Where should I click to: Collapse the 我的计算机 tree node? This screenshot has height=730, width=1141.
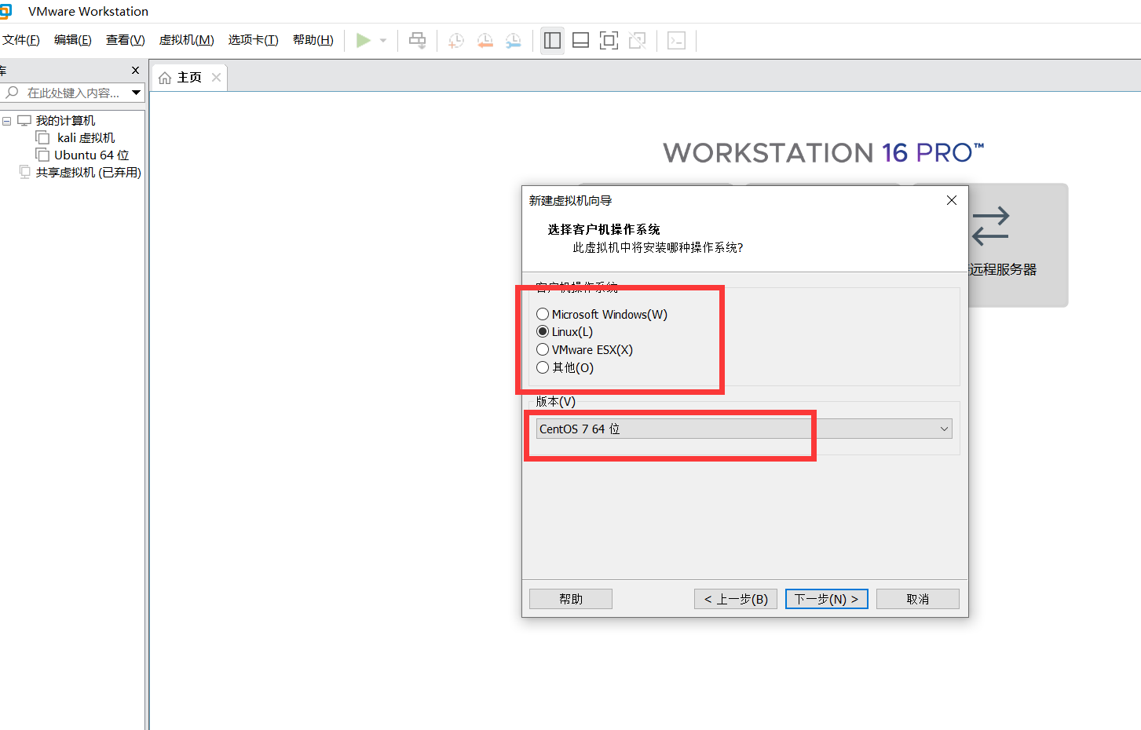click(6, 121)
